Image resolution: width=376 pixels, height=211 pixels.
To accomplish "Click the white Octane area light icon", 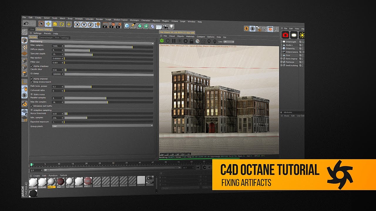I will click(x=294, y=35).
